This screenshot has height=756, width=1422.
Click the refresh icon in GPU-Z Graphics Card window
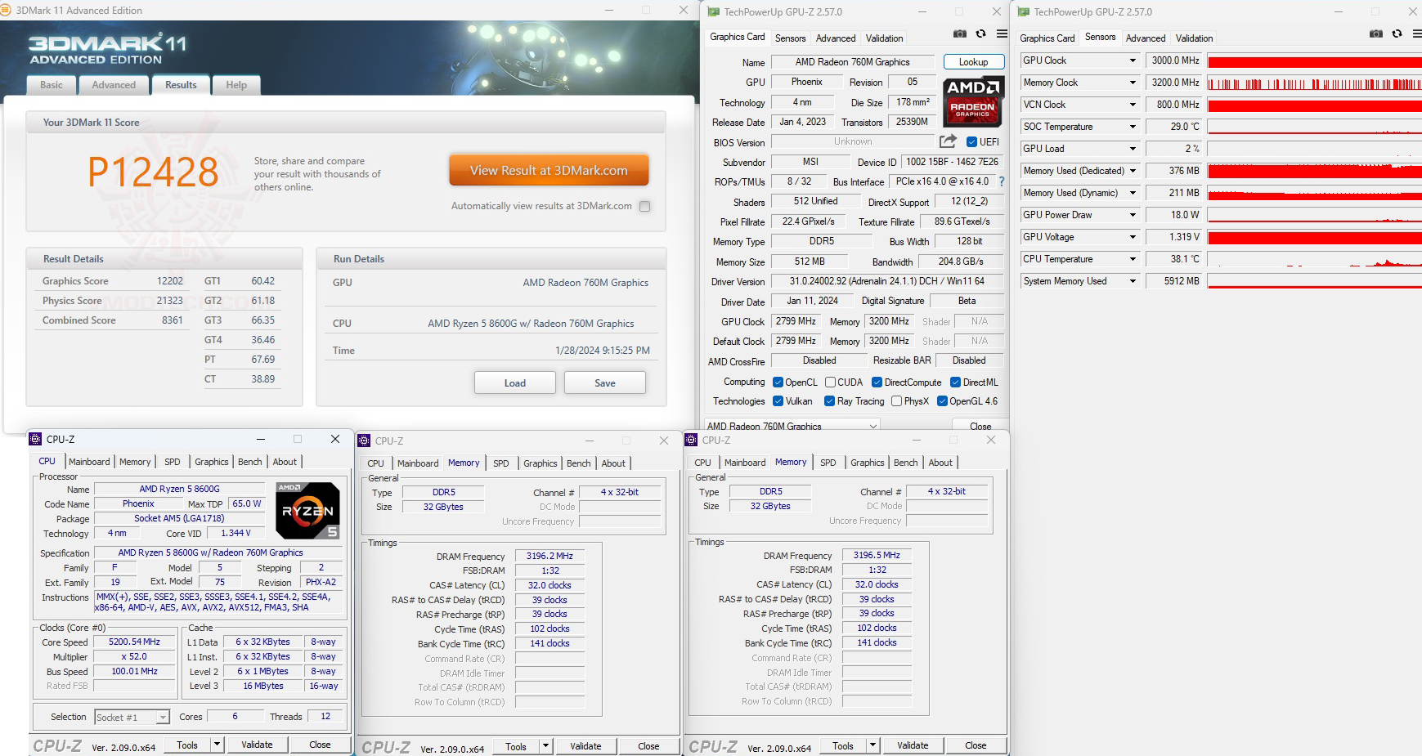981,34
